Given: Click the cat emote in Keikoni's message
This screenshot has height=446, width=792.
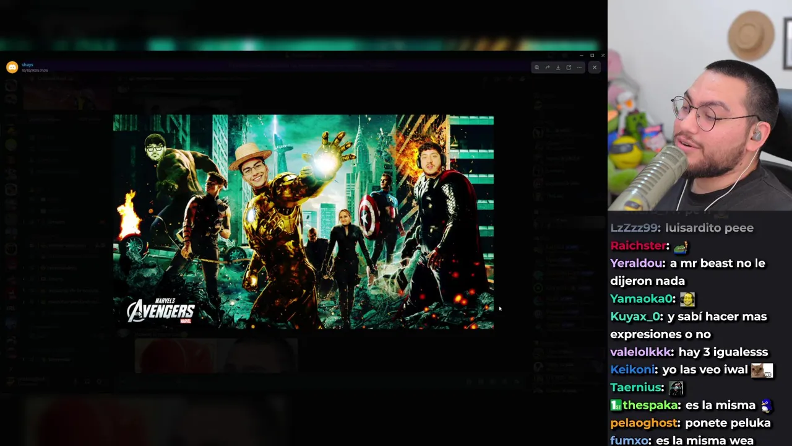Looking at the screenshot, I should coord(762,370).
